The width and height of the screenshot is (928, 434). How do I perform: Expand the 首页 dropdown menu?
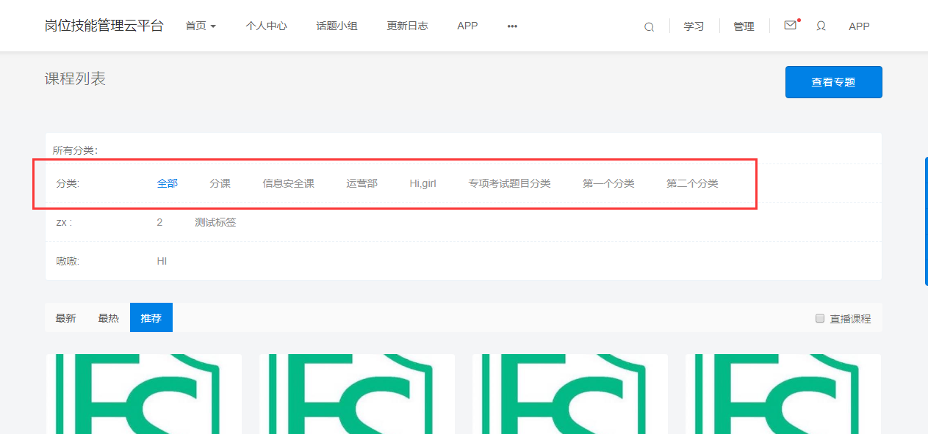coord(201,26)
